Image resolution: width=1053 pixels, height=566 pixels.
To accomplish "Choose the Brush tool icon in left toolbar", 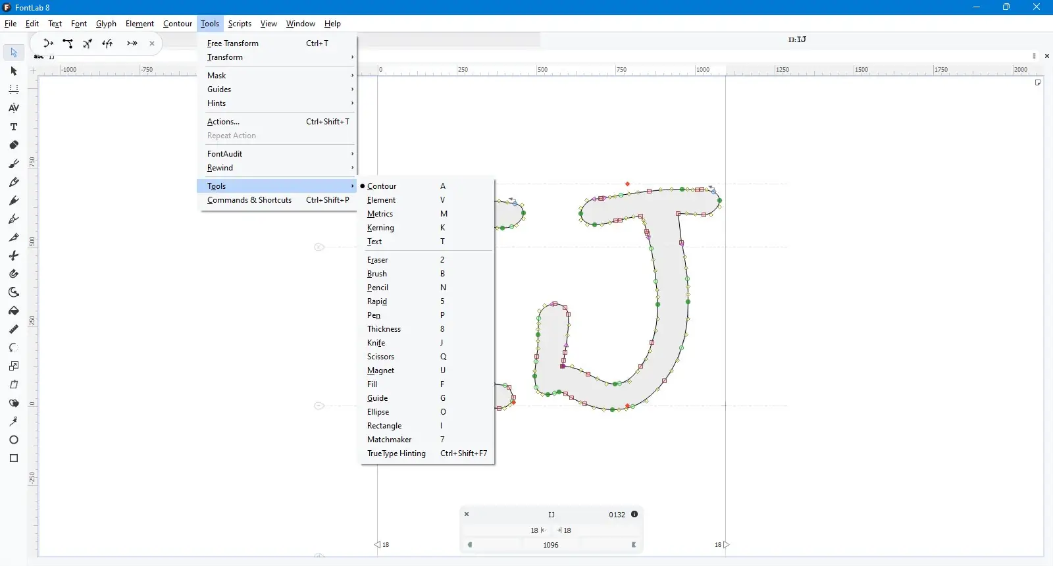I will point(14,163).
